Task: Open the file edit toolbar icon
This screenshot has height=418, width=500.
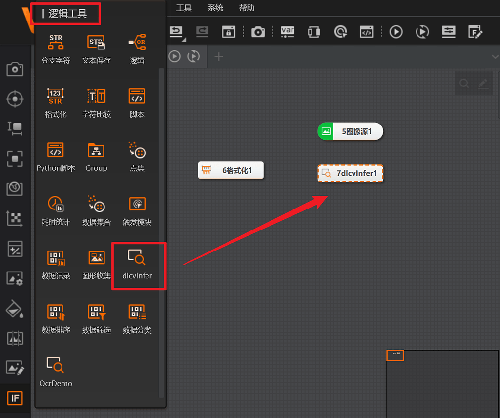Action: [475, 32]
